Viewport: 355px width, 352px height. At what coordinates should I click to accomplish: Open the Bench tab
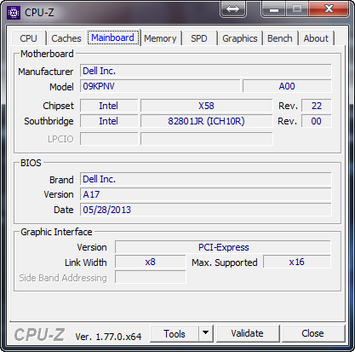tap(280, 38)
